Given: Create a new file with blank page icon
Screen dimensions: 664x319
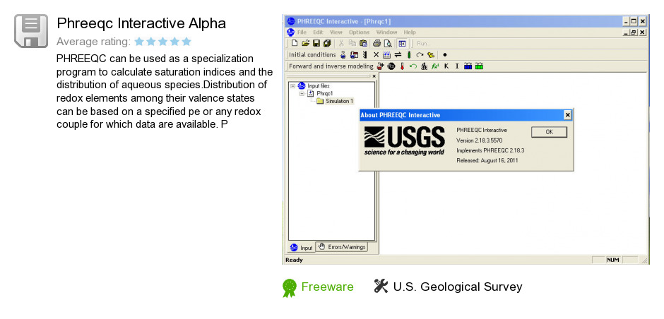Looking at the screenshot, I should coord(295,43).
